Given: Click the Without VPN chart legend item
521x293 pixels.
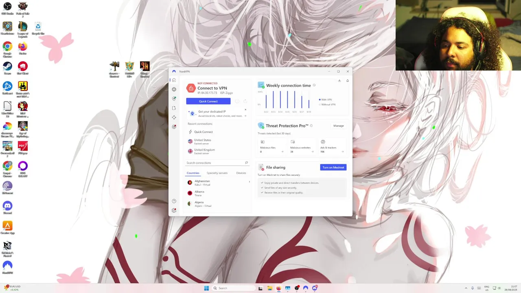Looking at the screenshot, I should point(327,105).
